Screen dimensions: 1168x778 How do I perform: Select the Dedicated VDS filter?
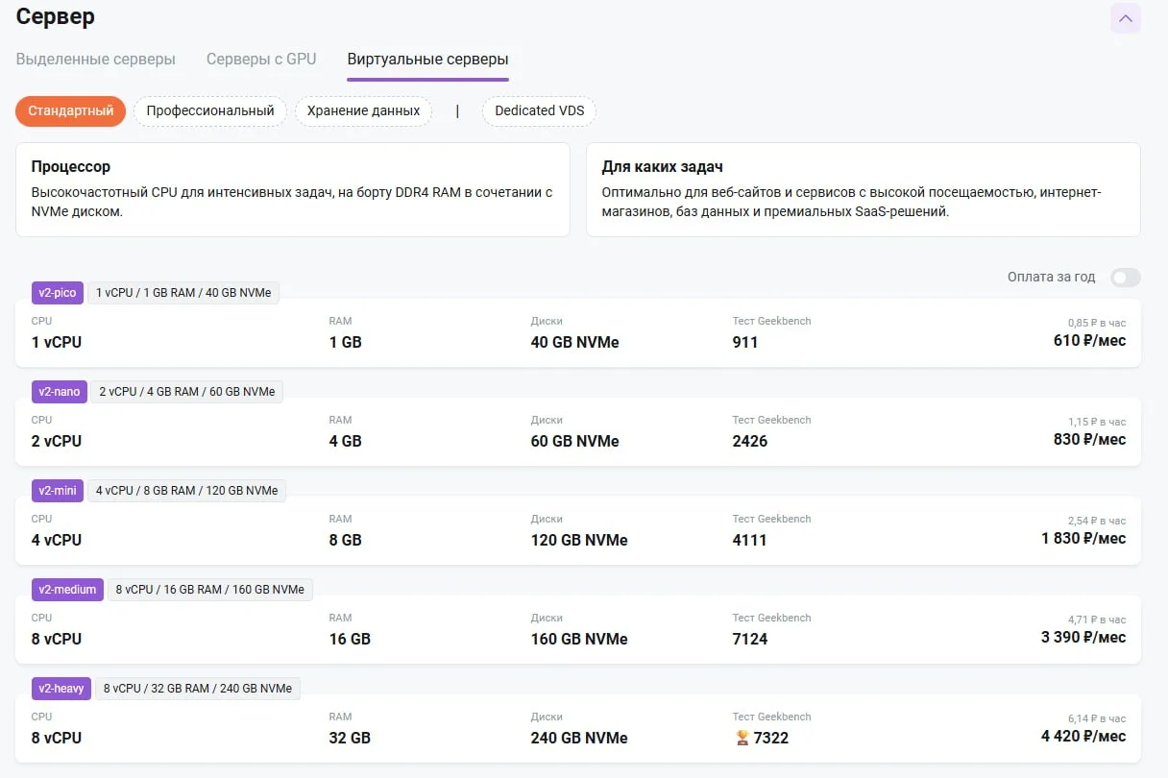pos(539,110)
